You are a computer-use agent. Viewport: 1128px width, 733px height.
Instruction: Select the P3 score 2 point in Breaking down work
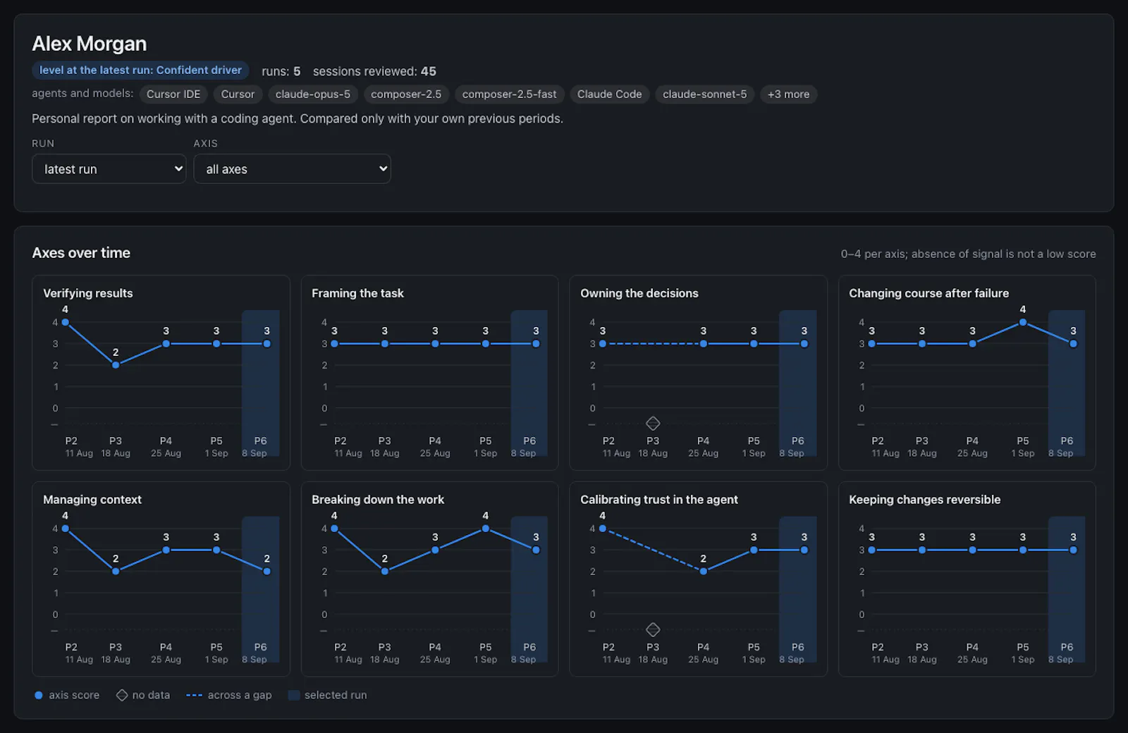coord(384,572)
